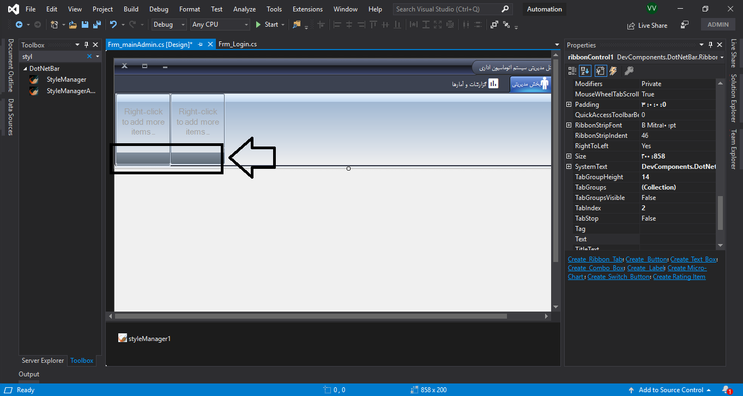Click the Categorized view icon in Properties
The image size is (743, 396).
[x=572, y=71]
